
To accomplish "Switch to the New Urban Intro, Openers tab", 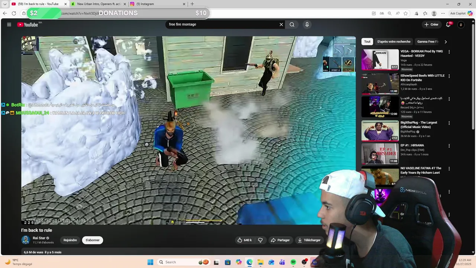I will 99,4.
